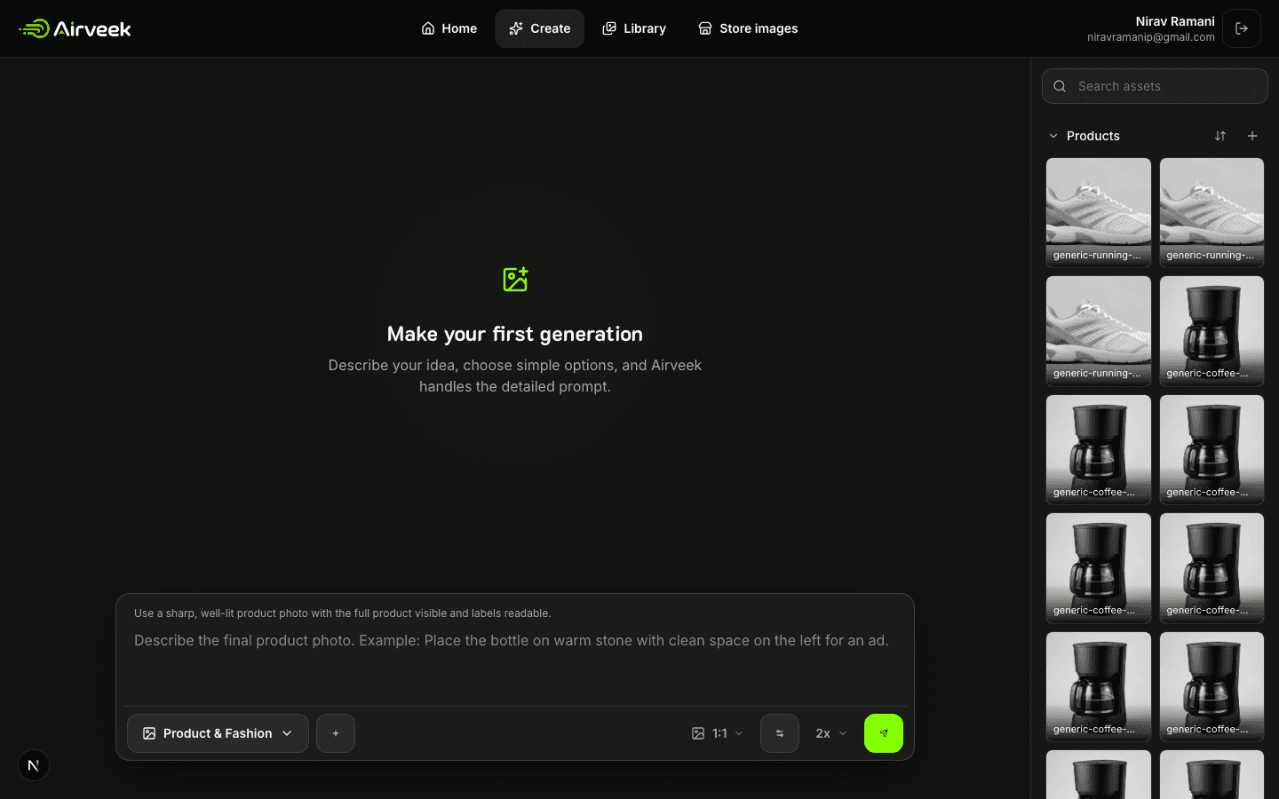Open the Next.js dev tools badge
This screenshot has height=799, width=1279.
[34, 765]
